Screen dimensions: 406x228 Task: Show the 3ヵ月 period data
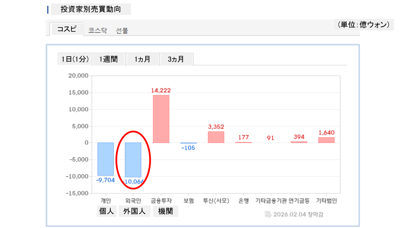coord(176,59)
